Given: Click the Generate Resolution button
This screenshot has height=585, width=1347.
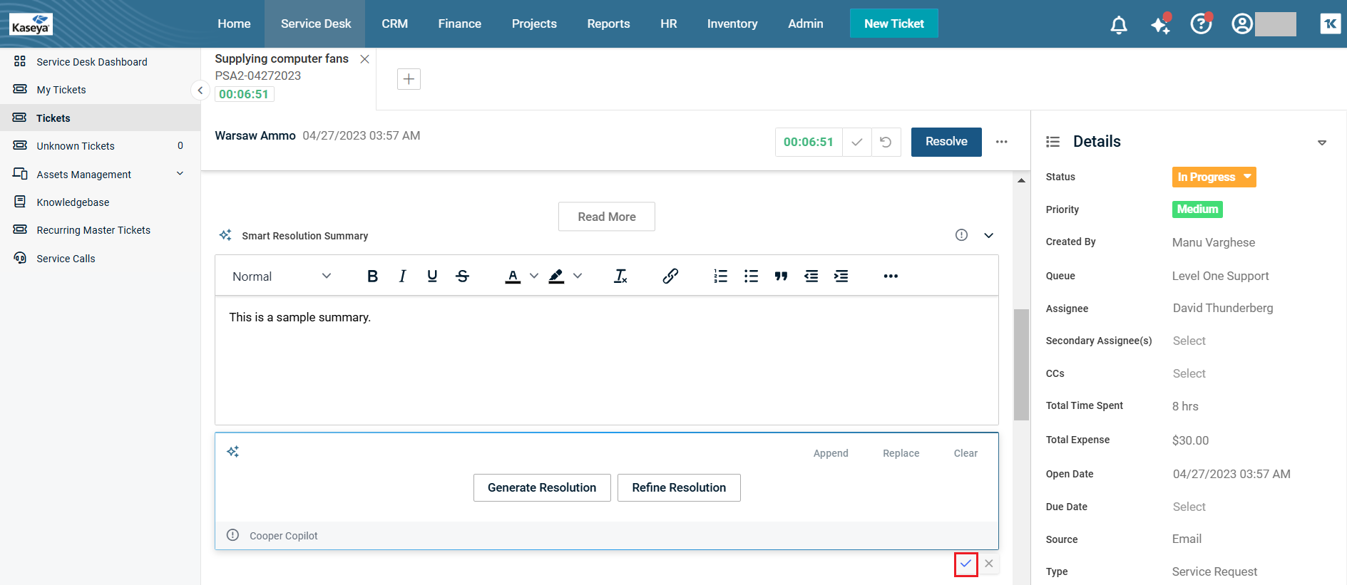Looking at the screenshot, I should click(541, 487).
